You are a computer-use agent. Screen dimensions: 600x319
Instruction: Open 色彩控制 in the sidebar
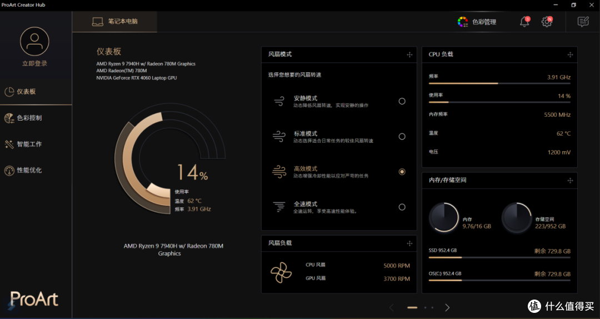tap(36, 118)
